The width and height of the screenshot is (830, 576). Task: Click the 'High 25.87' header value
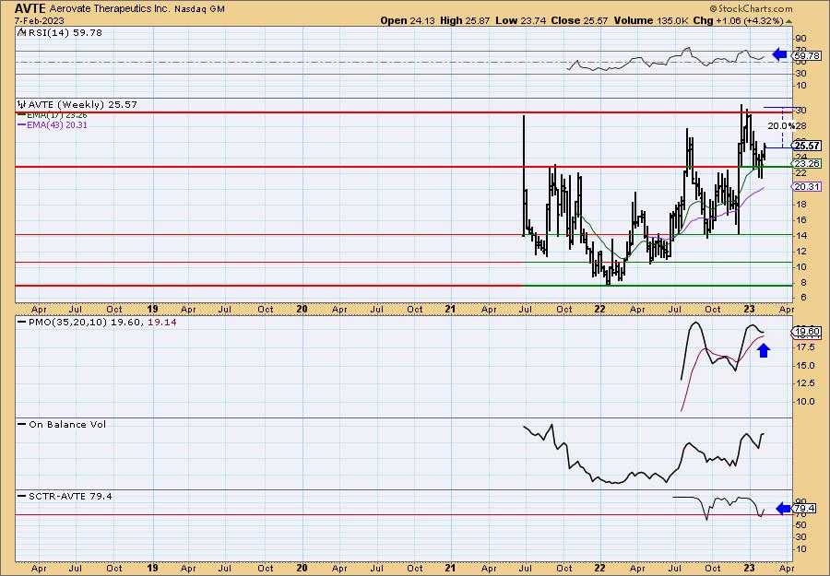(x=464, y=20)
